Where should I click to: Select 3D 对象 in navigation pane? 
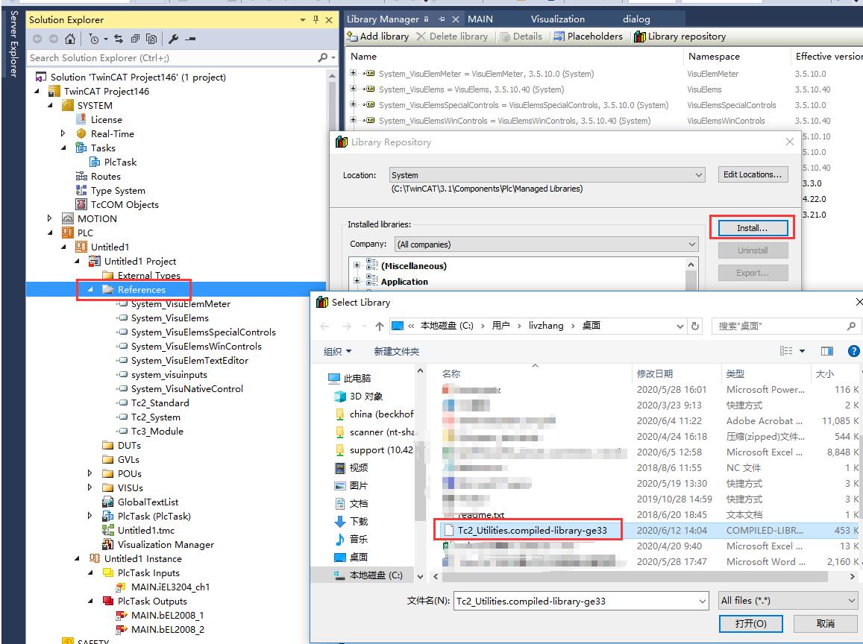[x=359, y=396]
